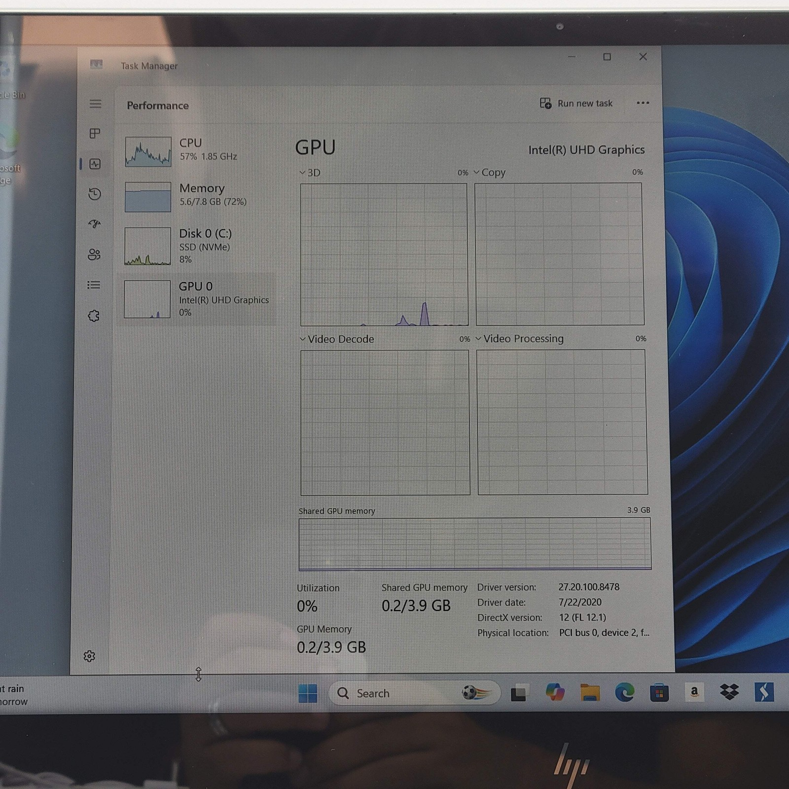This screenshot has height=789, width=789.
Task: Open the Services page icon
Action: click(x=94, y=316)
